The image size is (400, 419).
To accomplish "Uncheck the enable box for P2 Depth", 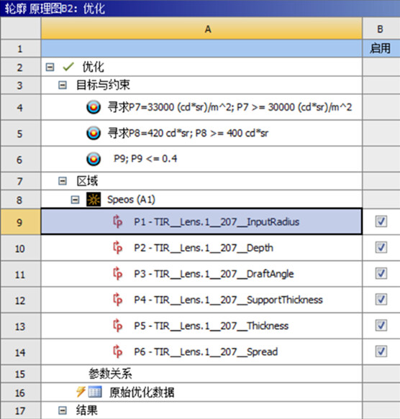I will click(381, 247).
